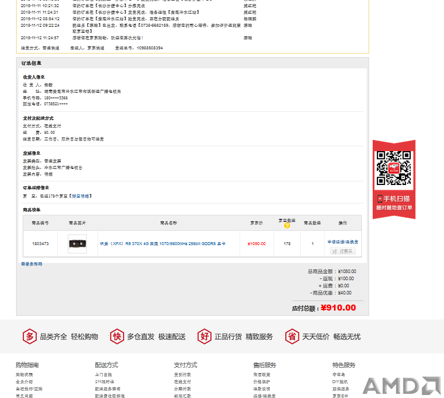This screenshot has height=398, width=444.
Task: Click the 申请返修/退换货 return request link
Action: 342,242
